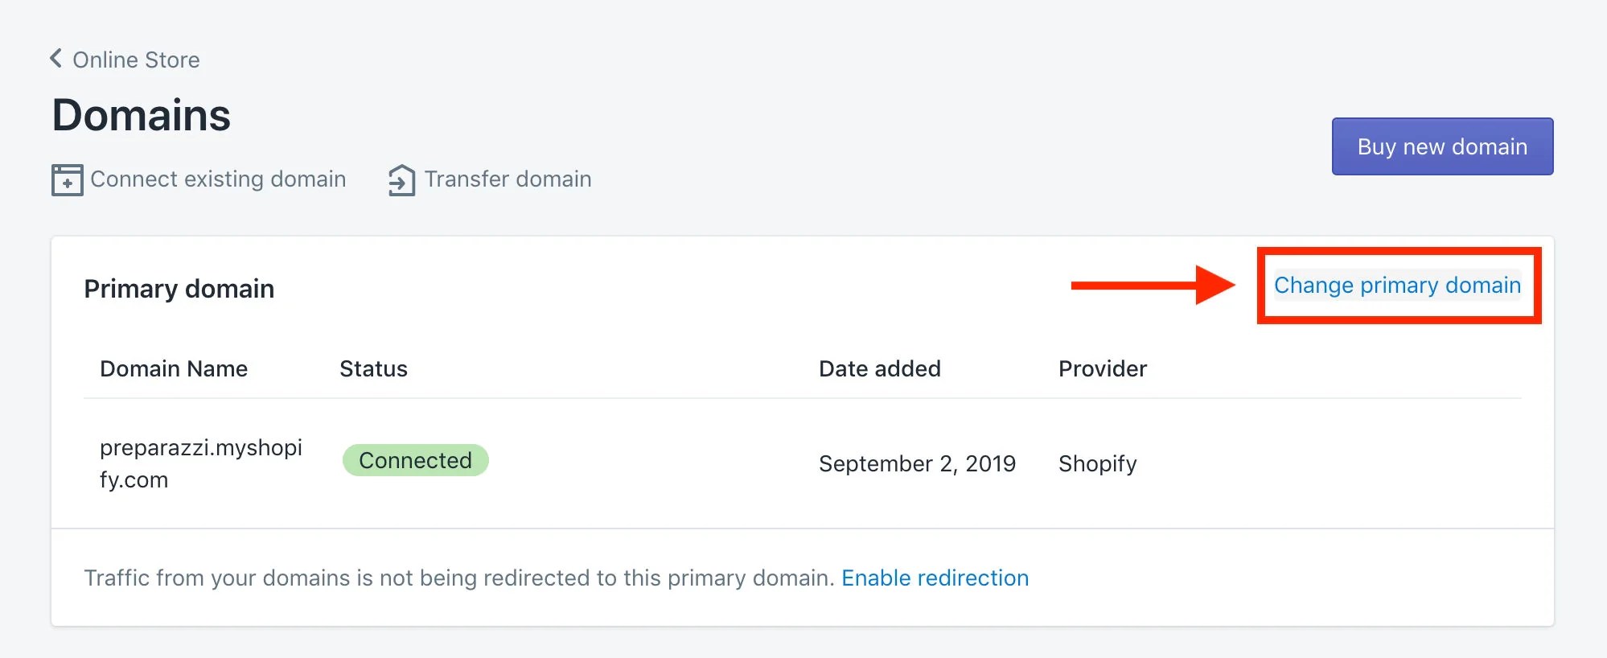Click the Shopify provider label

click(1097, 463)
